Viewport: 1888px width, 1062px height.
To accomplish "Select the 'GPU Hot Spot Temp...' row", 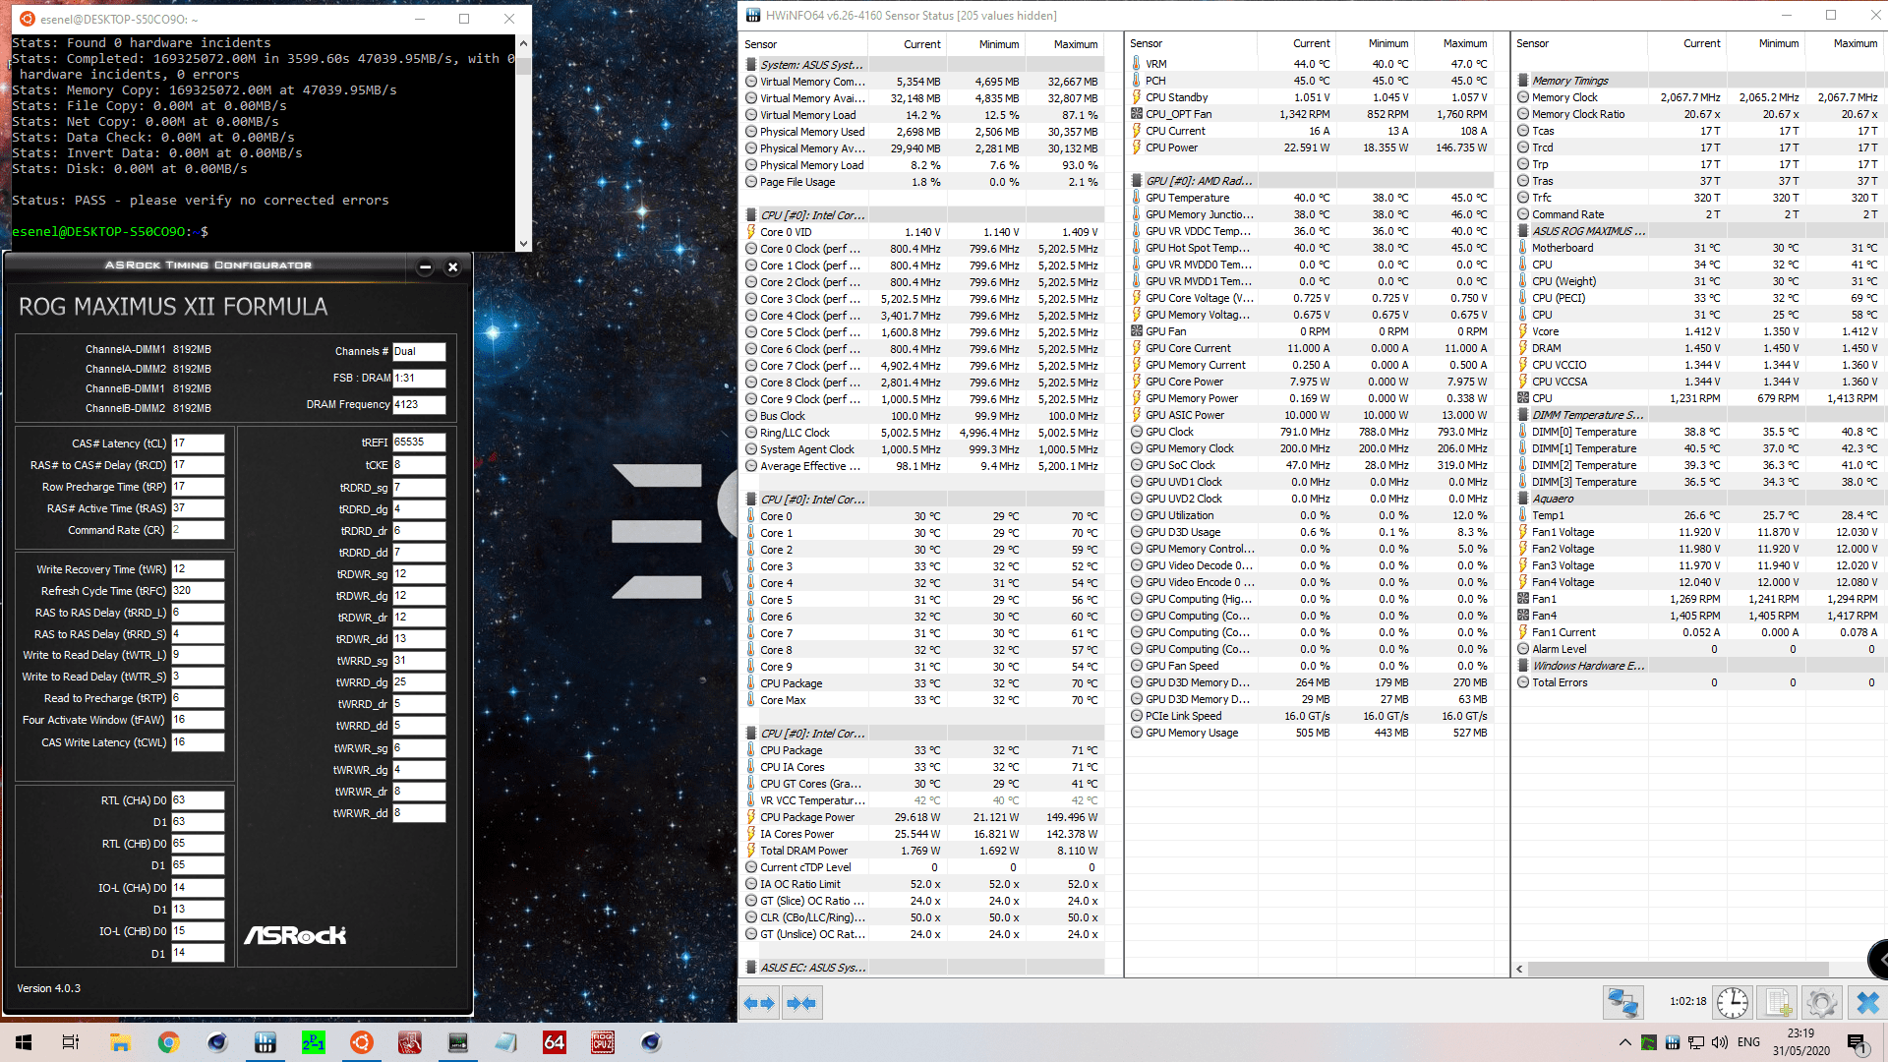I will tap(1310, 248).
